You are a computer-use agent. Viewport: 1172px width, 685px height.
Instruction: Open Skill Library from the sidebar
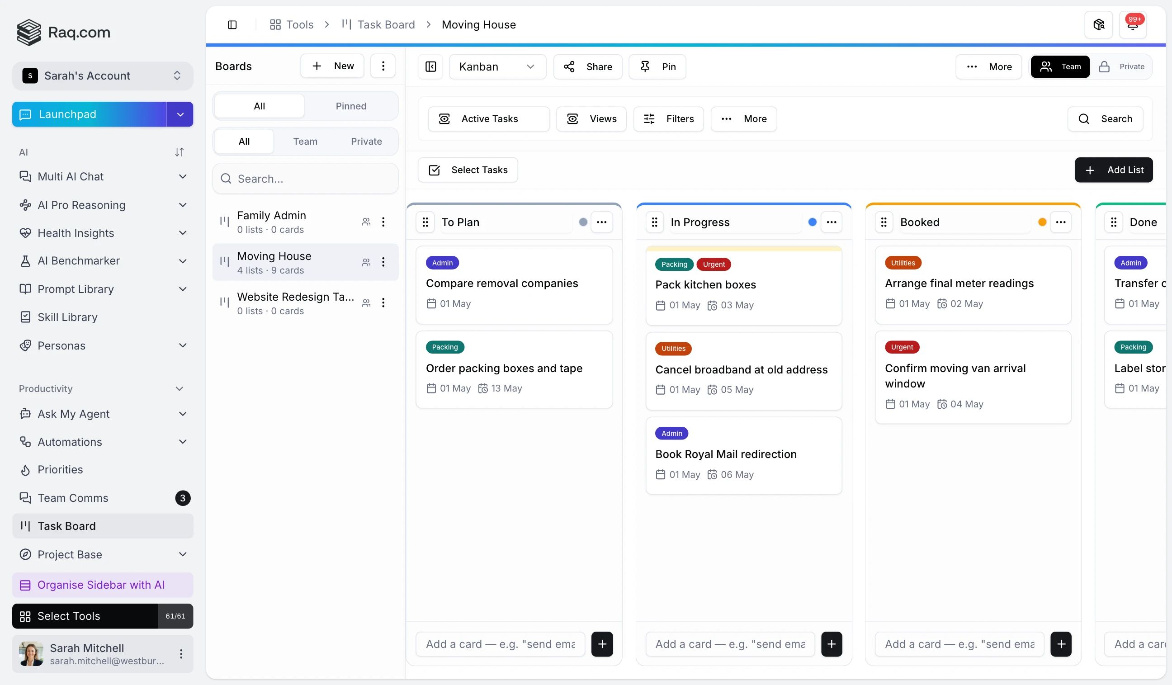point(103,317)
